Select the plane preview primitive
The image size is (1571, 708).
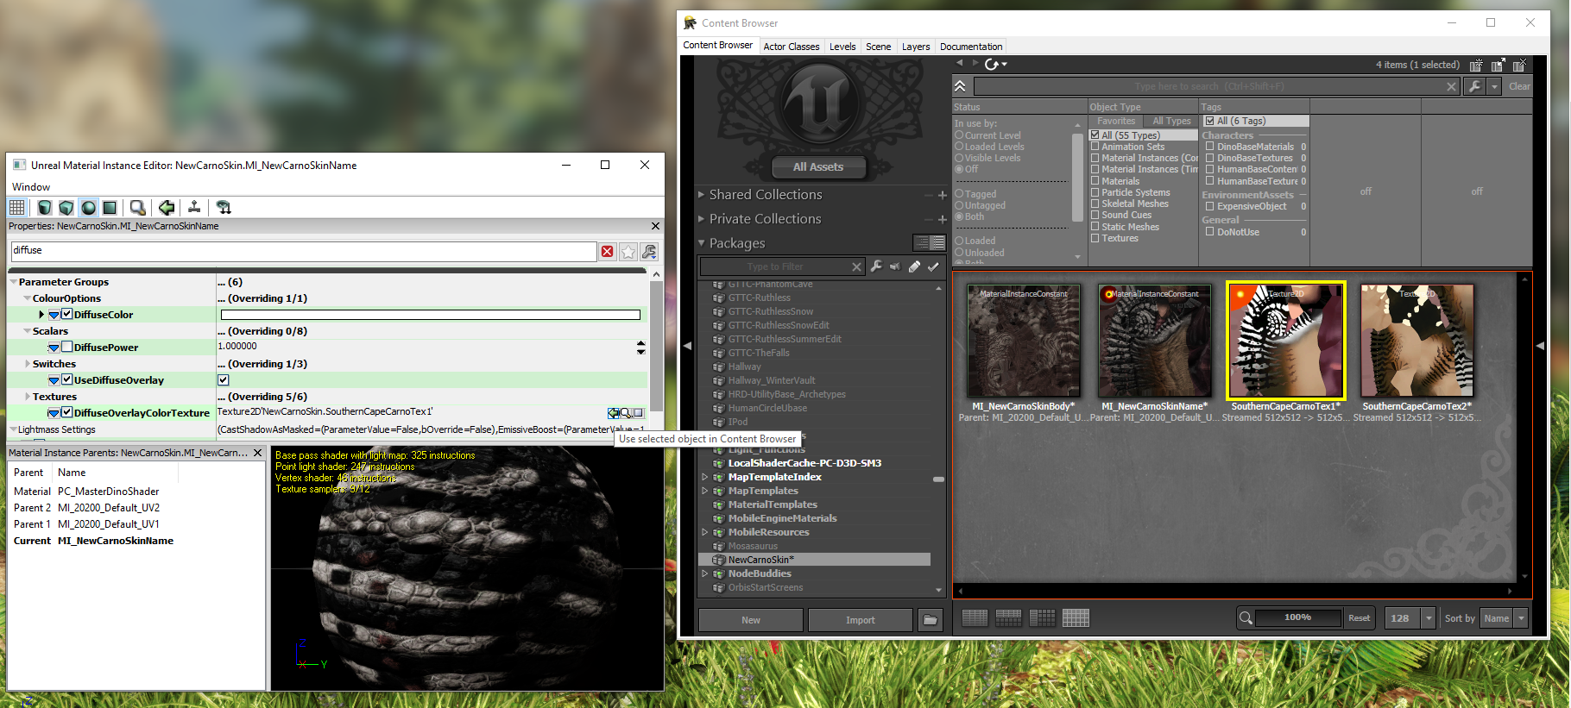coord(110,207)
